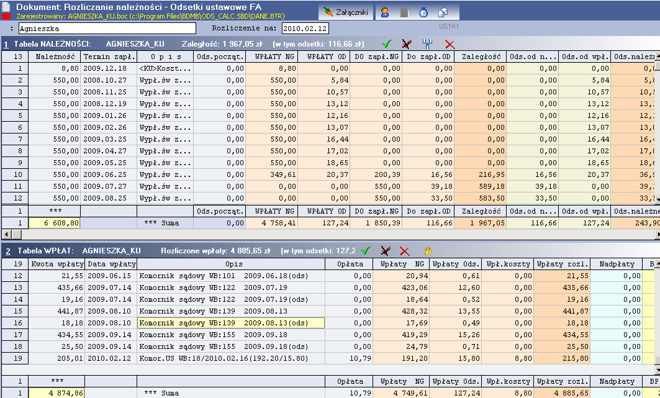Click the summary value 243,90
The width and height of the screenshot is (660, 398).
(x=636, y=223)
